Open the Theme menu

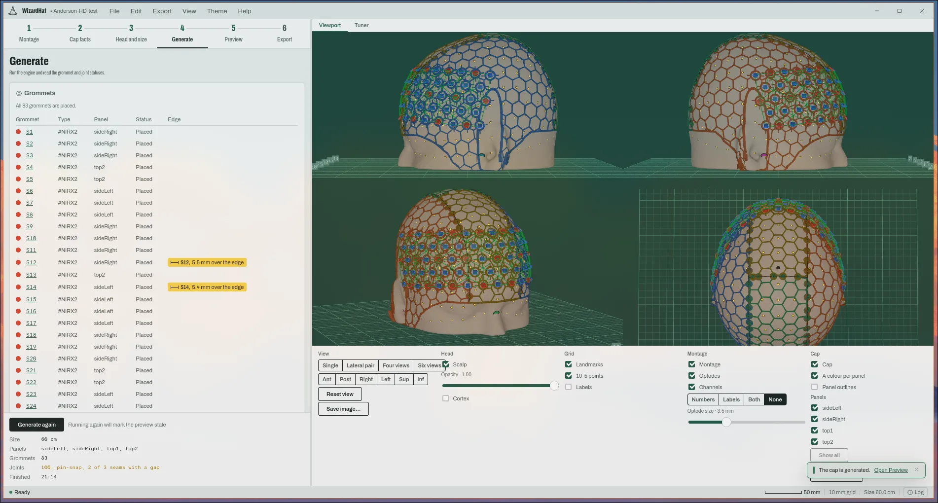point(217,11)
